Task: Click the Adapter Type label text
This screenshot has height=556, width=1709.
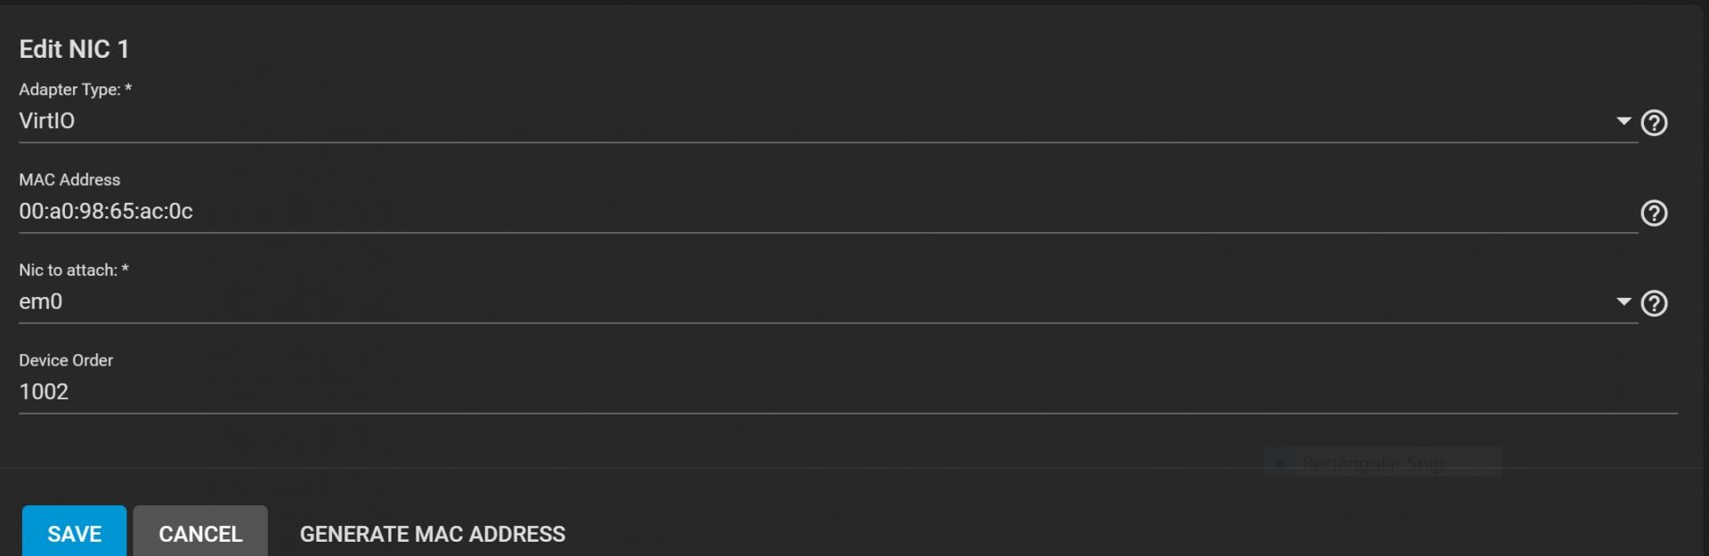Action: 69,90
